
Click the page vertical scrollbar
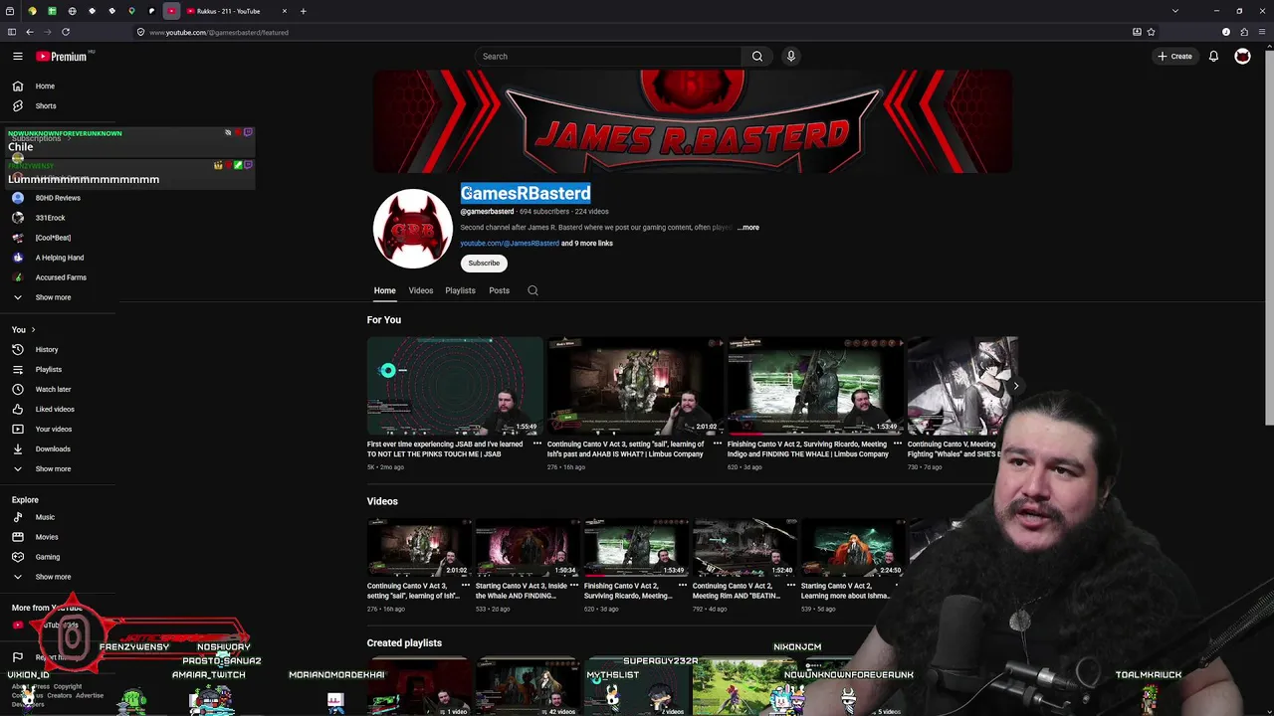[1268, 239]
